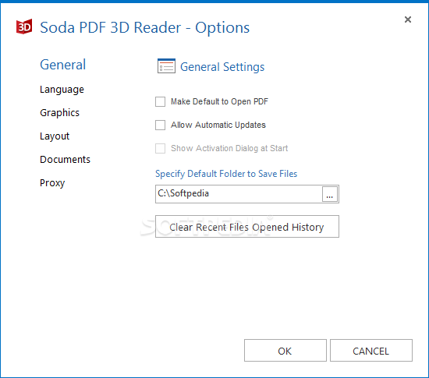Screen dimensions: 429x378
Task: Focus the C:\Softpedia default folder field
Action: (x=239, y=194)
